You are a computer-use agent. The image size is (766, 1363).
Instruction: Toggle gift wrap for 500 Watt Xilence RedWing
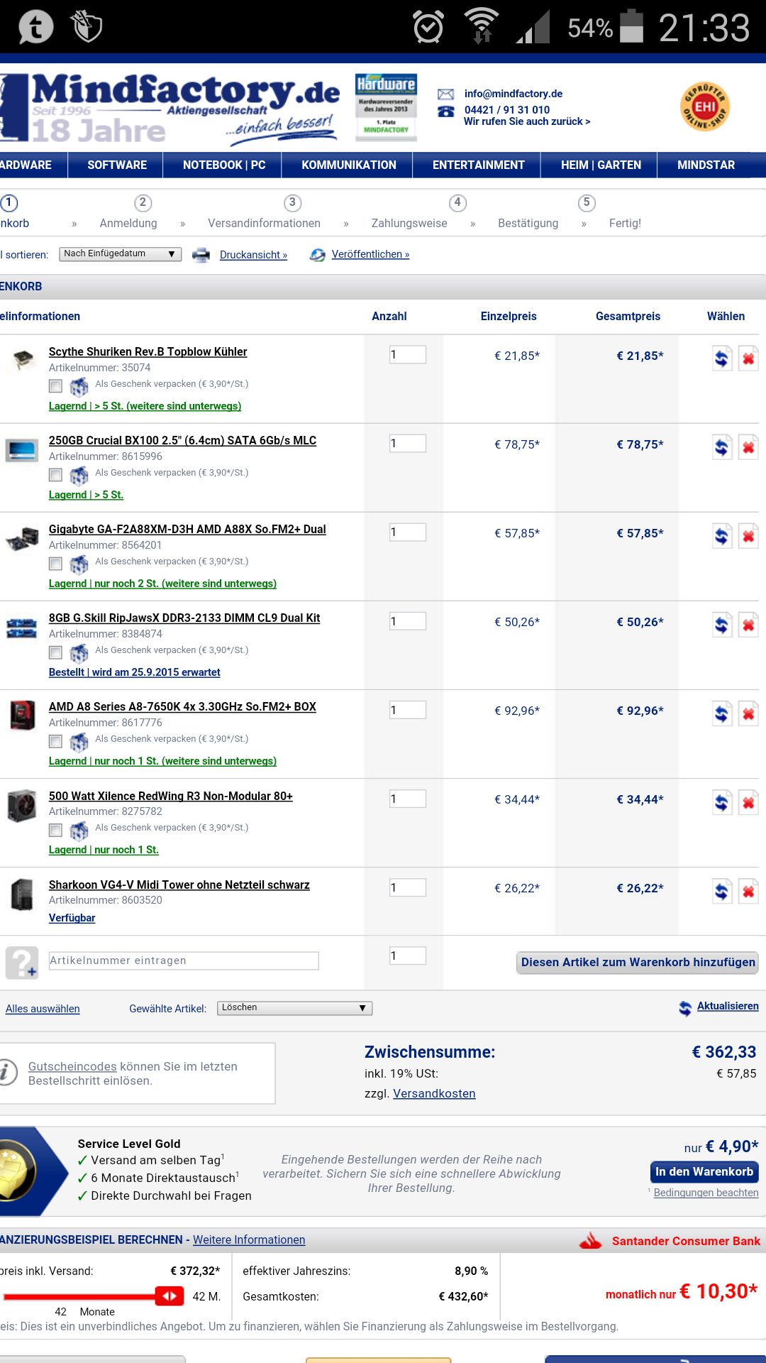[x=55, y=830]
